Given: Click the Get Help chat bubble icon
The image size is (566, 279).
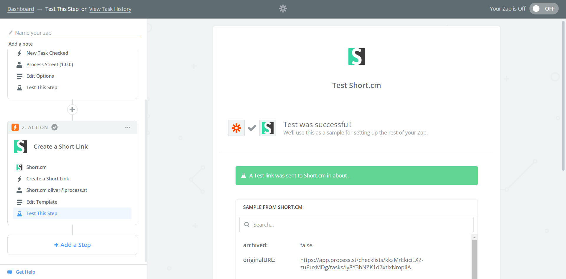Looking at the screenshot, I should (10, 272).
